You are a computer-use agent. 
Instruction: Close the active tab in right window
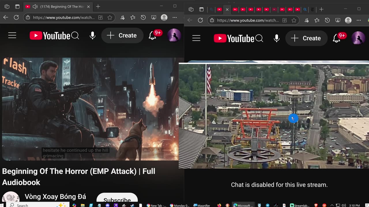point(227,9)
